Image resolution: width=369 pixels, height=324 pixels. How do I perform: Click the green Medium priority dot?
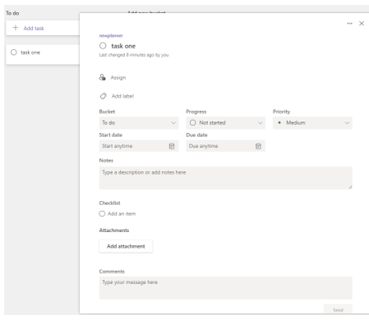[279, 123]
